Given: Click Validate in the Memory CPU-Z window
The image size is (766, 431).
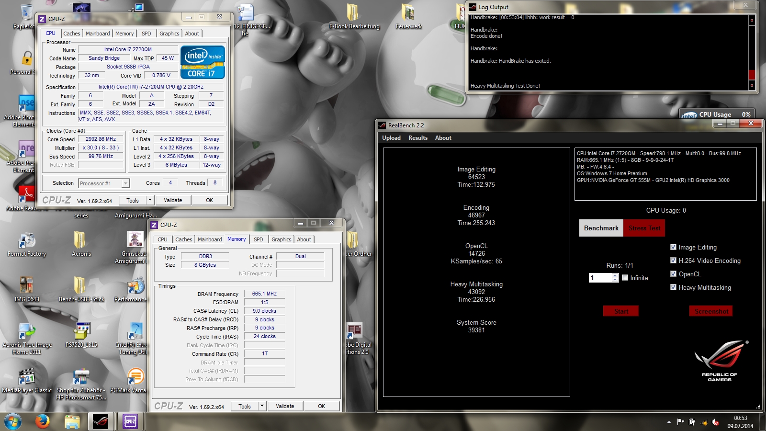Looking at the screenshot, I should [x=285, y=406].
